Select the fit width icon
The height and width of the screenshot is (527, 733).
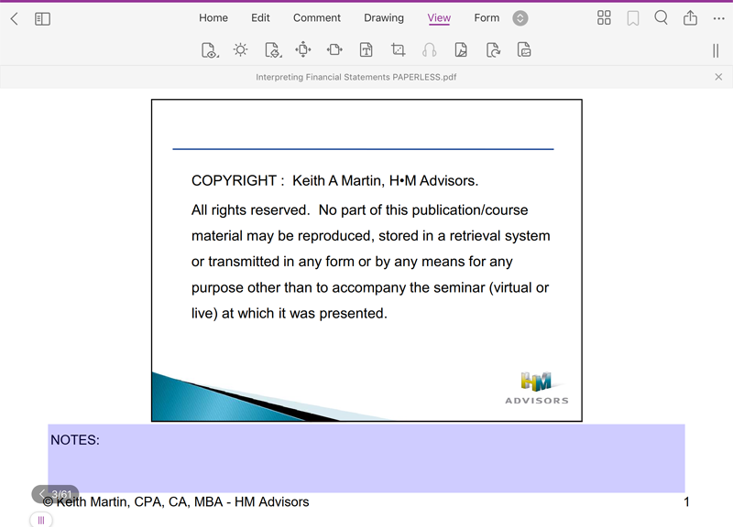click(x=334, y=50)
